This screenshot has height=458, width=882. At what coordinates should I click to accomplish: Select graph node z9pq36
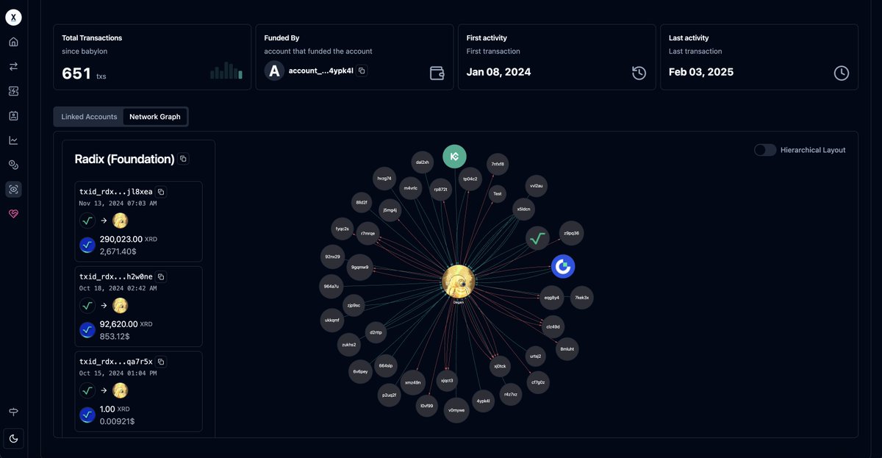[x=571, y=233]
